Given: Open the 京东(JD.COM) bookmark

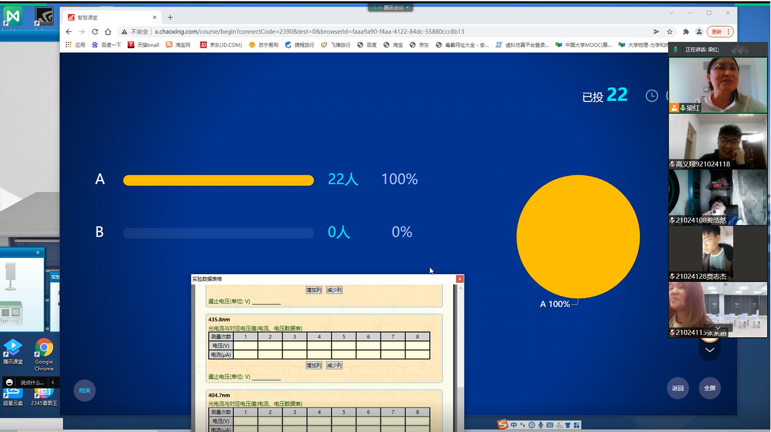Looking at the screenshot, I should [221, 45].
